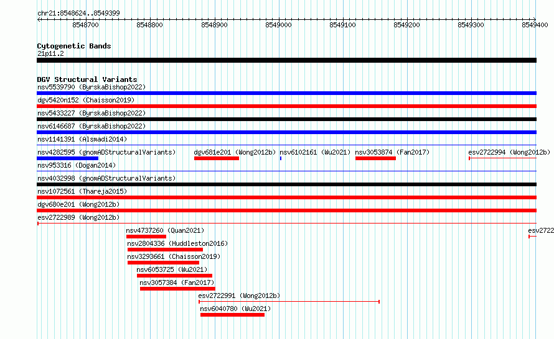Click the nsv3053874 (Fan2017) label
This screenshot has width=554, height=339.
(392, 152)
